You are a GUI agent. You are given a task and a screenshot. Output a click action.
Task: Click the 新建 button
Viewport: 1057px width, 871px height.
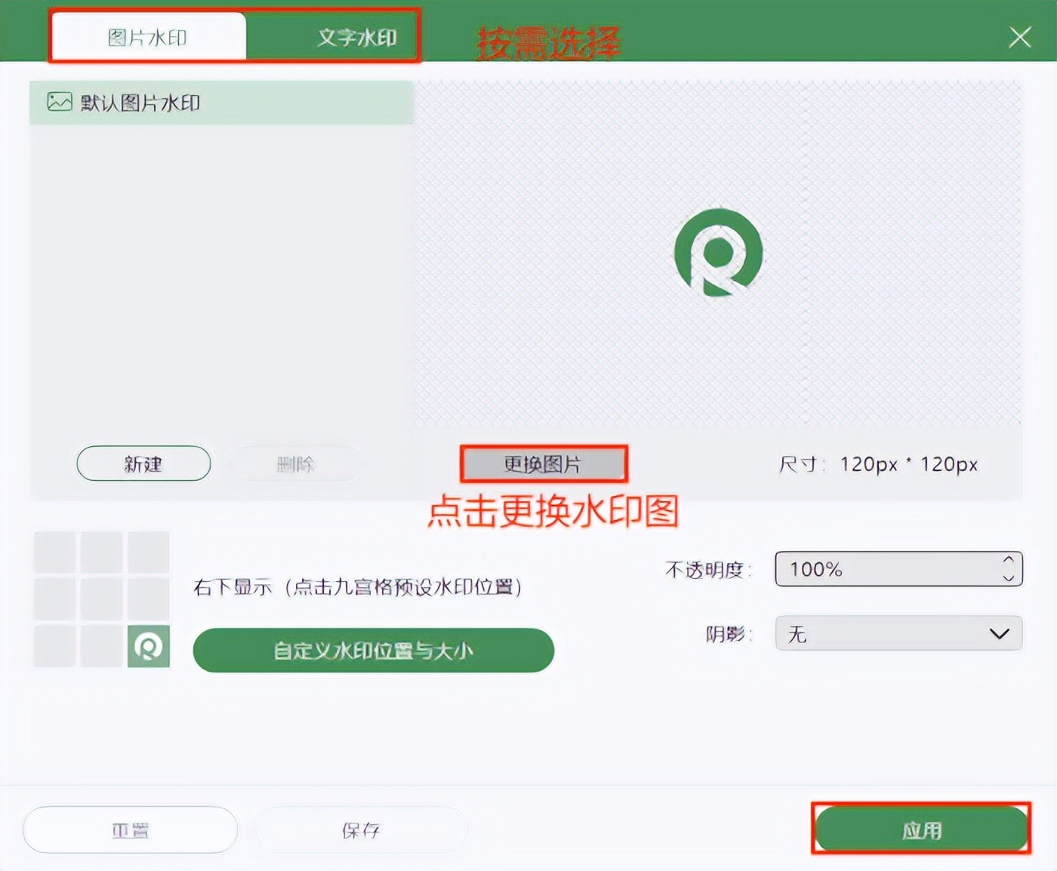[x=143, y=463]
